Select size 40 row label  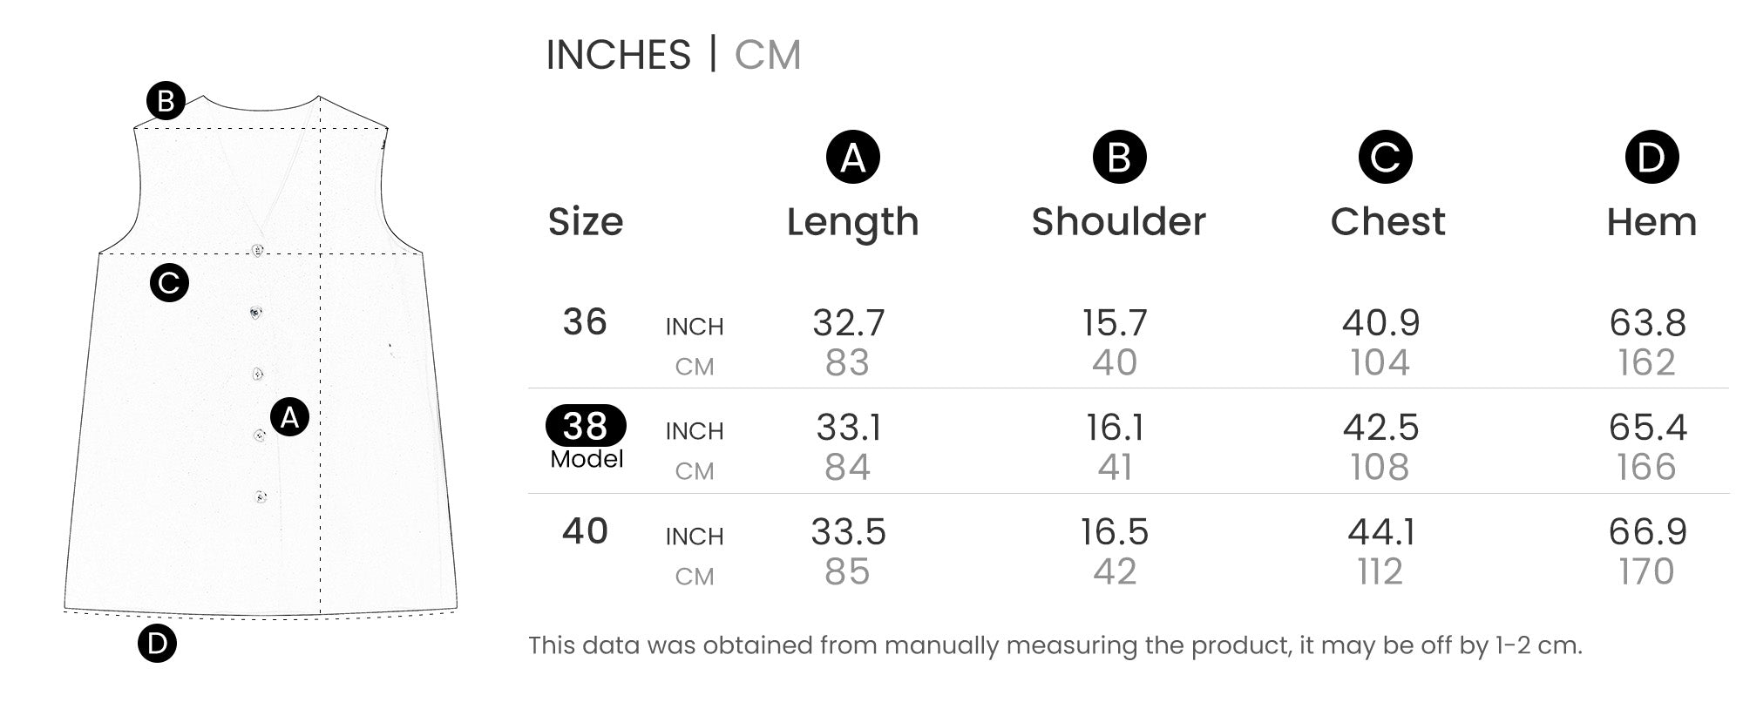click(585, 531)
